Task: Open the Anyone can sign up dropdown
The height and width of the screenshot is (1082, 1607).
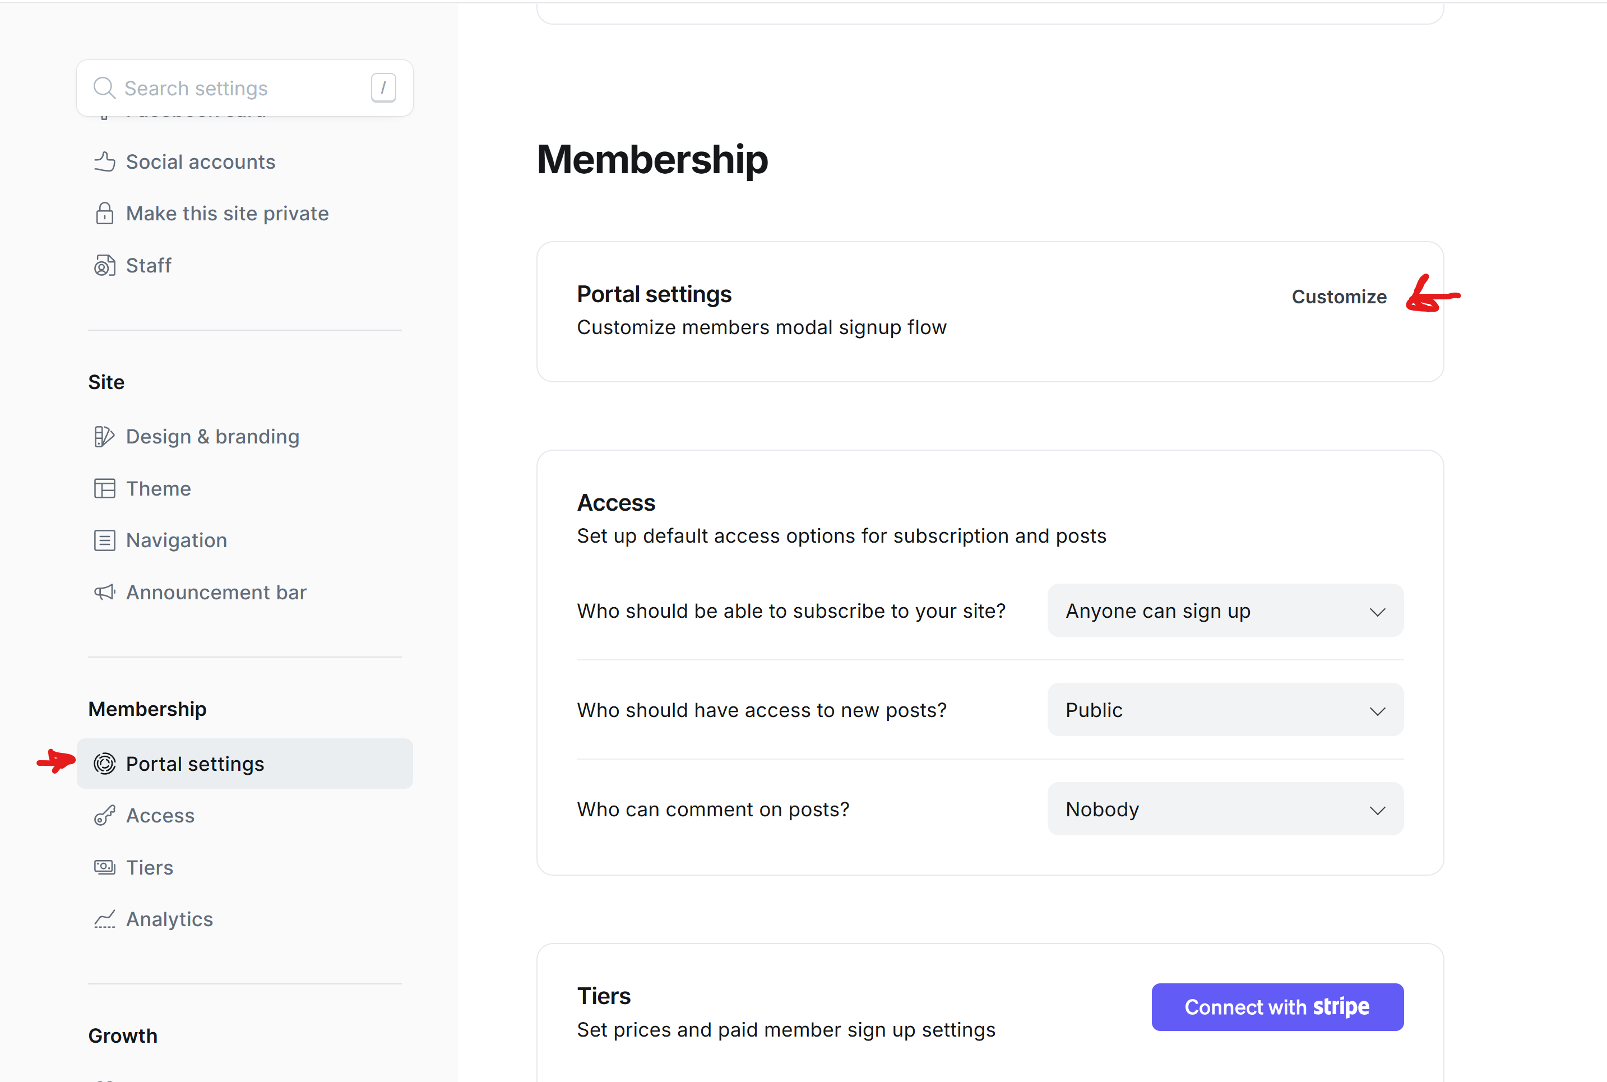Action: tap(1224, 610)
